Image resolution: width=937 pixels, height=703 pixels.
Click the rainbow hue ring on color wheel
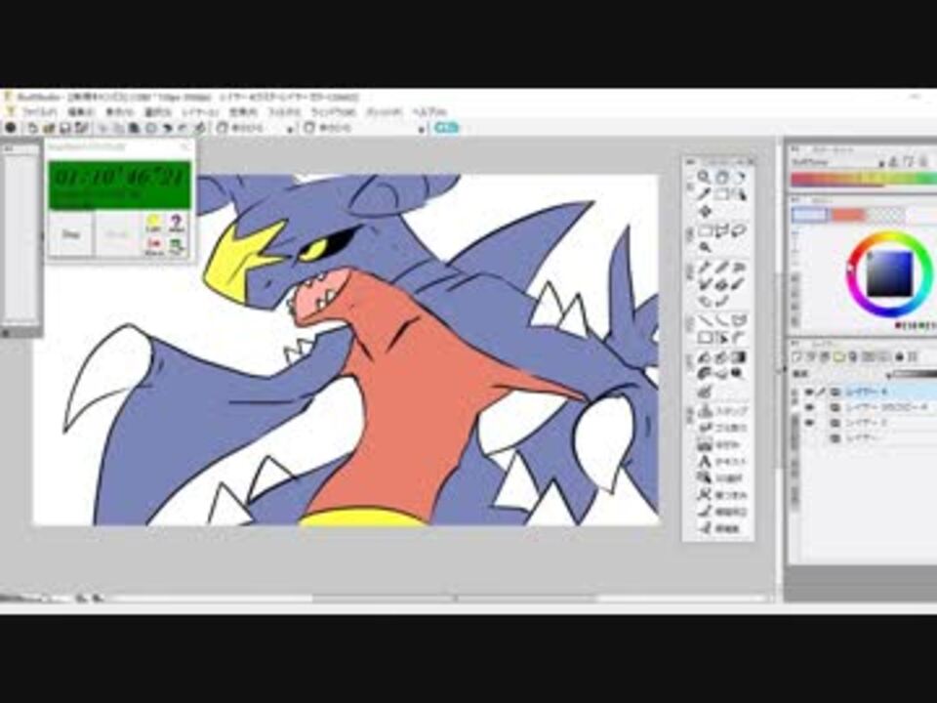(x=890, y=238)
